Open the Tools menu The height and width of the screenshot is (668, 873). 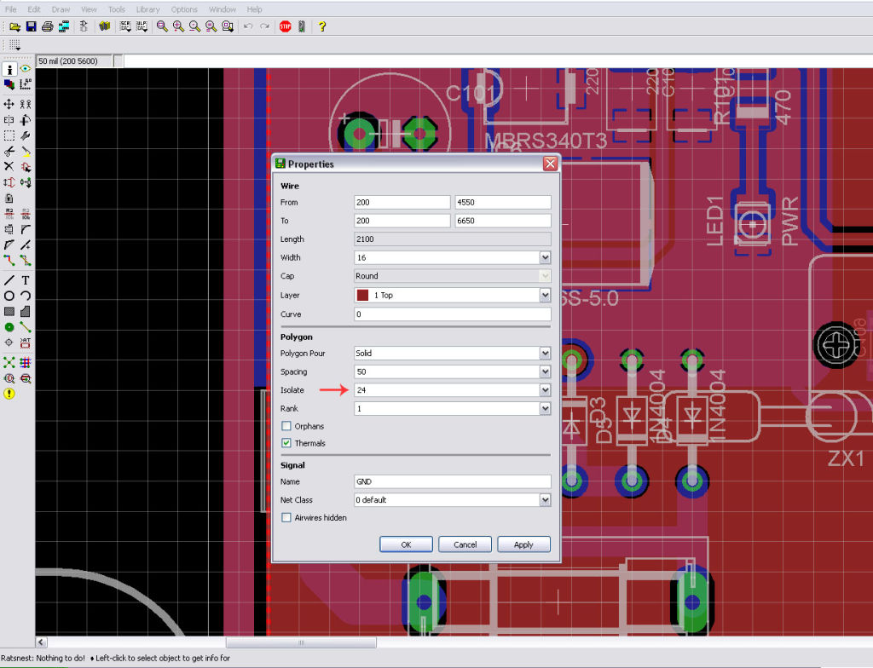pyautogui.click(x=117, y=9)
